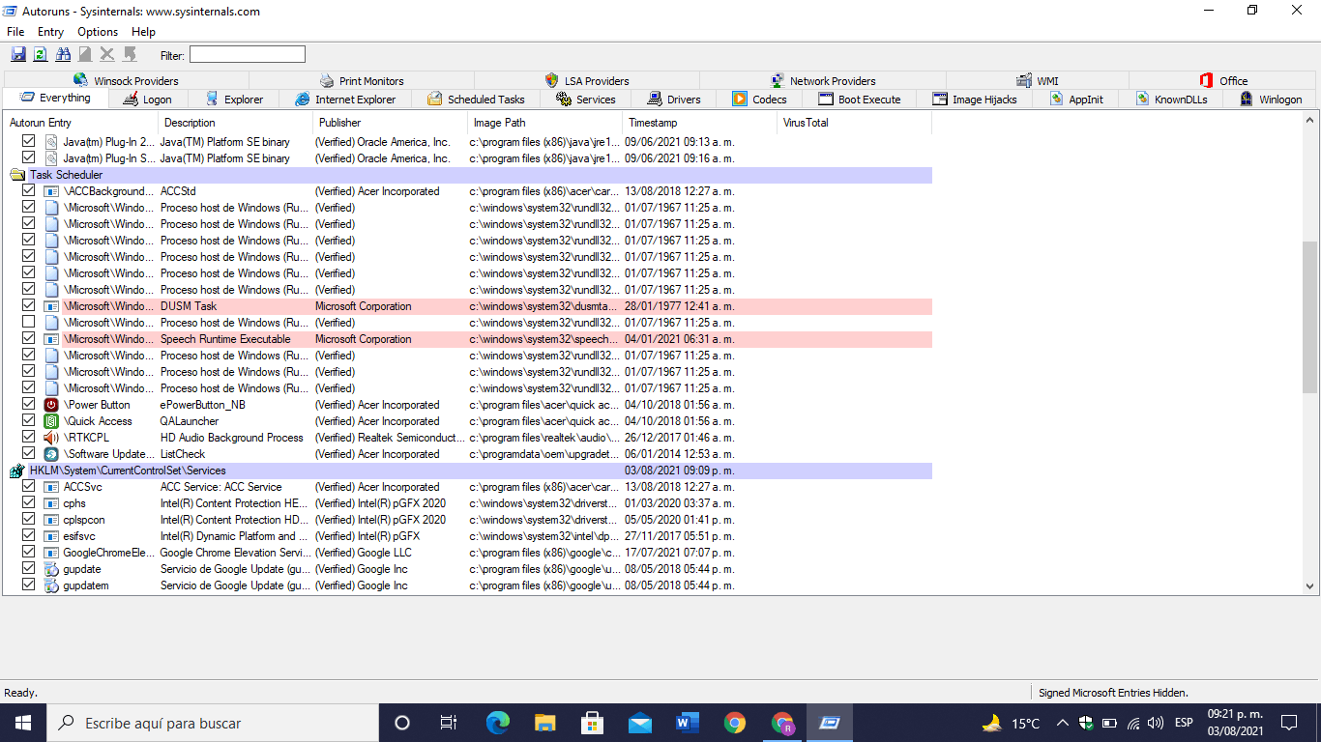Open the File menu
Screen dimensions: 1321x742
click(15, 32)
